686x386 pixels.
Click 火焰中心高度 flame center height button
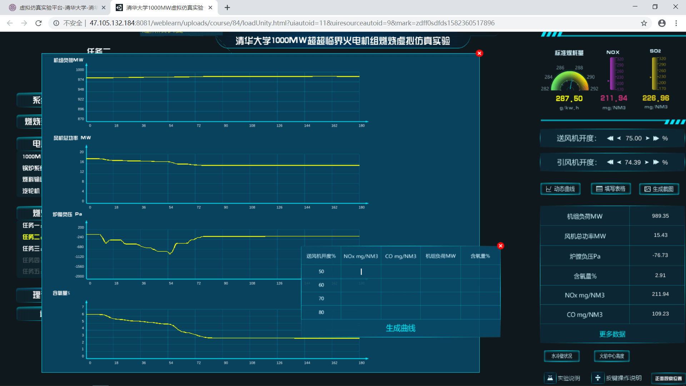coord(612,356)
